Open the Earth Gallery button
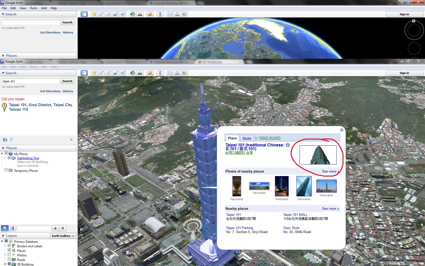 click(x=63, y=236)
